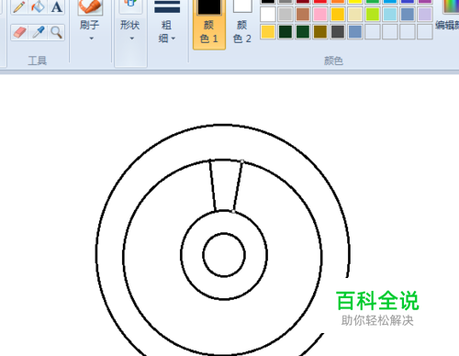The image size is (459, 356).
Task: Open the 粗细 thickness dropdown arrow
Action: (x=174, y=39)
